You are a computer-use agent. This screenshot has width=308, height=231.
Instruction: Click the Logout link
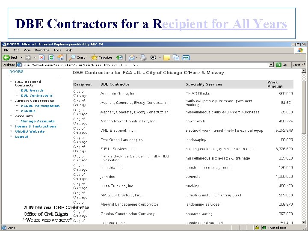click(22, 136)
